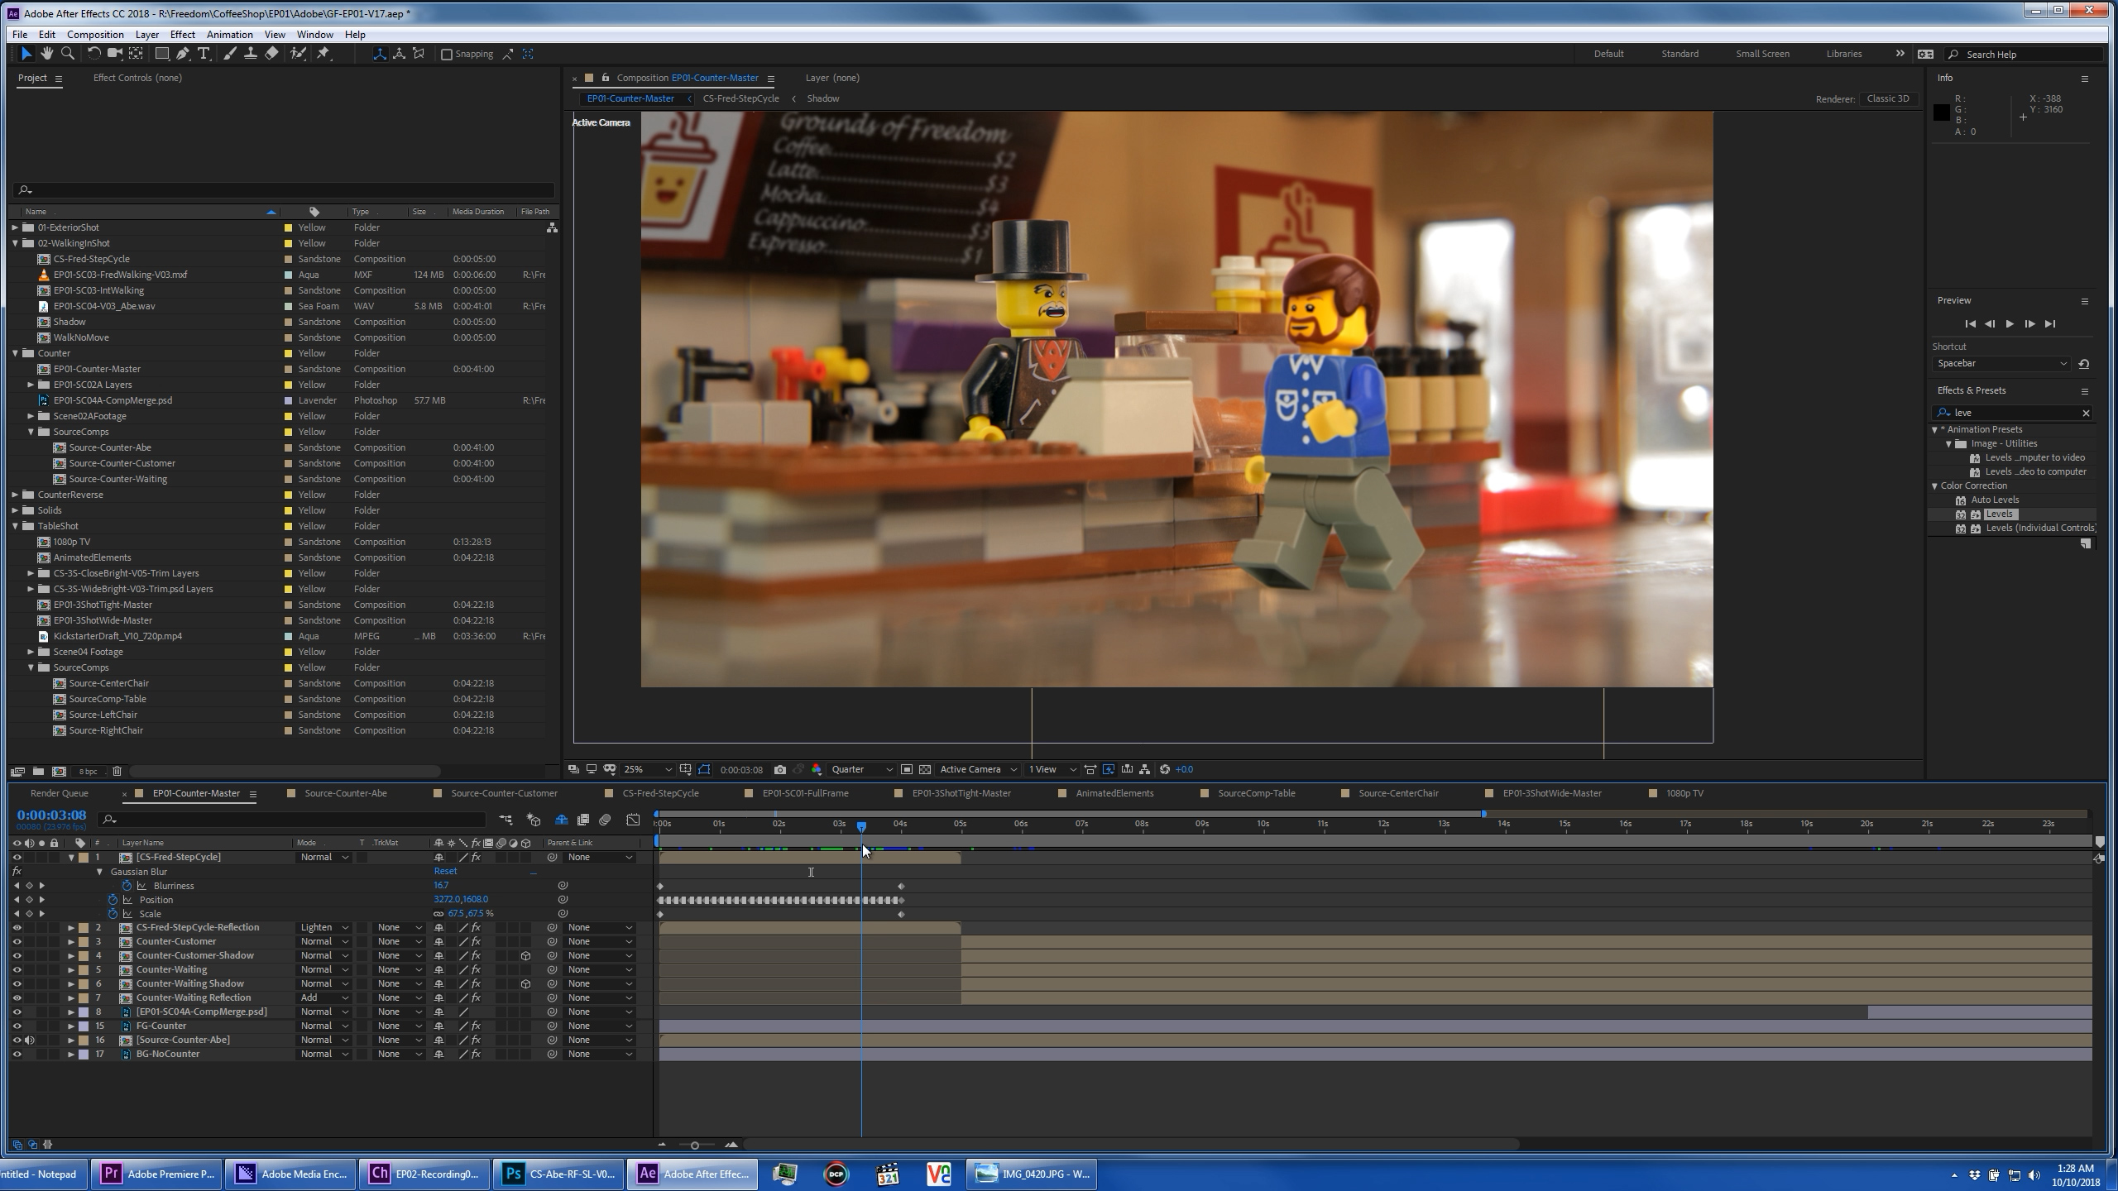The height and width of the screenshot is (1191, 2118).
Task: Reset the Gaussian Blur effect
Action: 445,871
